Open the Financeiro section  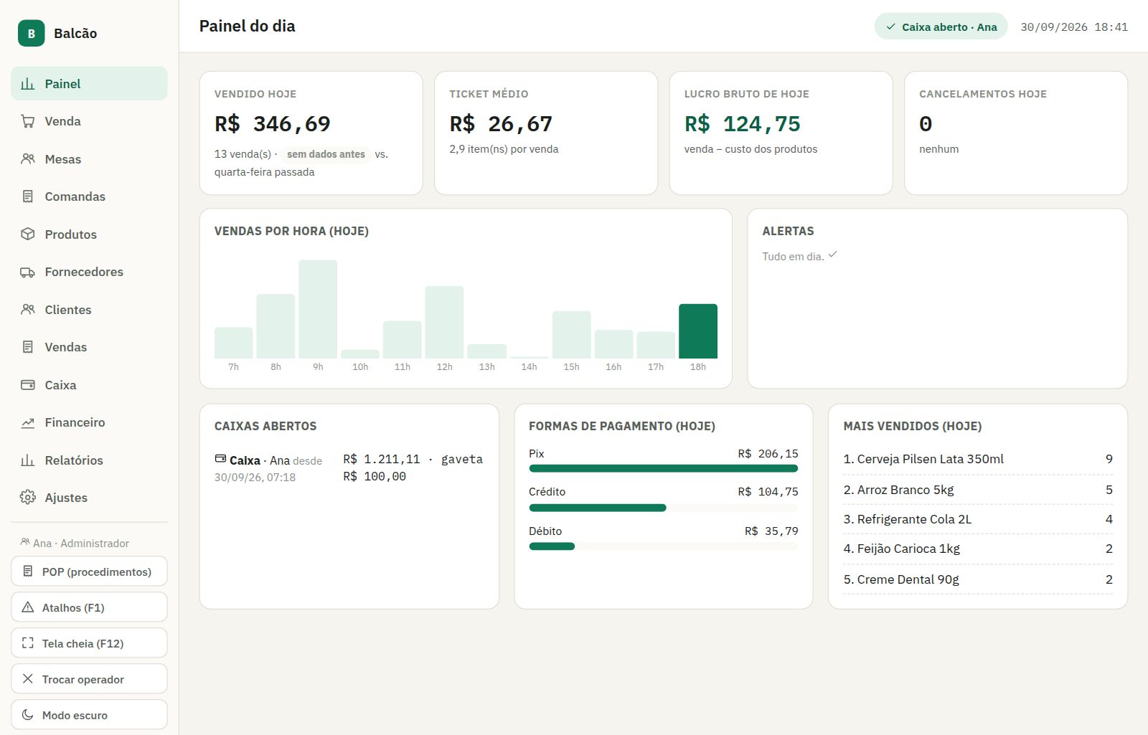coord(89,422)
